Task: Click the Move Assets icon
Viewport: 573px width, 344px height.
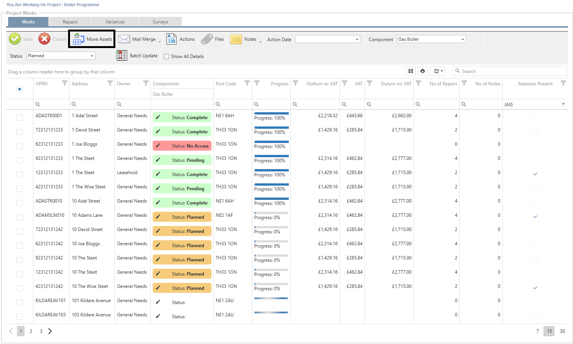Action: coord(79,39)
